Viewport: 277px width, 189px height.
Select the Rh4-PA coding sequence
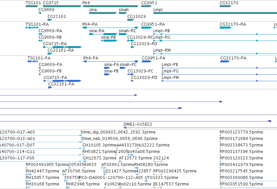[x=110, y=61]
